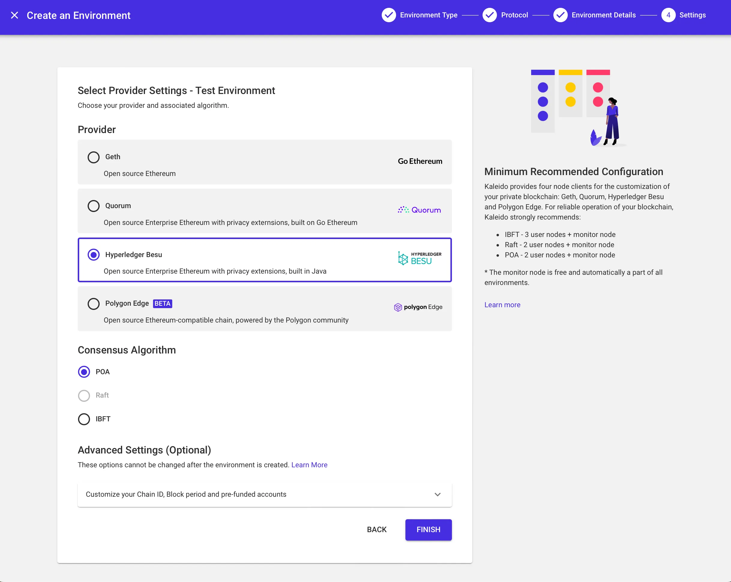Click the Hyperledger Besu logo

point(420,258)
